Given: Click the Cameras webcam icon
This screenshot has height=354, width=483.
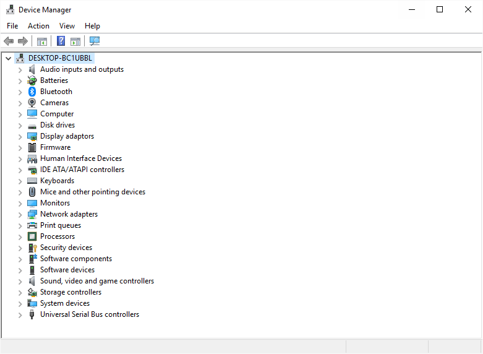Looking at the screenshot, I should [x=32, y=103].
